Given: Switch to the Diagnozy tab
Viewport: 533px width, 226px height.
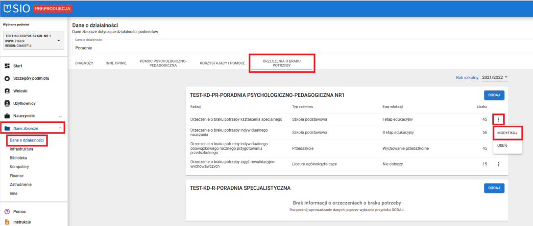Looking at the screenshot, I should pyautogui.click(x=84, y=63).
